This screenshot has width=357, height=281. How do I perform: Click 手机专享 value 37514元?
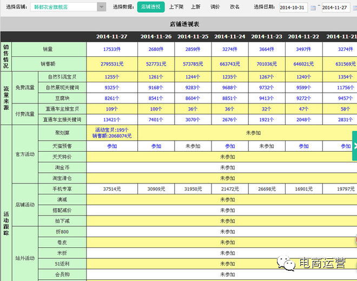click(112, 189)
